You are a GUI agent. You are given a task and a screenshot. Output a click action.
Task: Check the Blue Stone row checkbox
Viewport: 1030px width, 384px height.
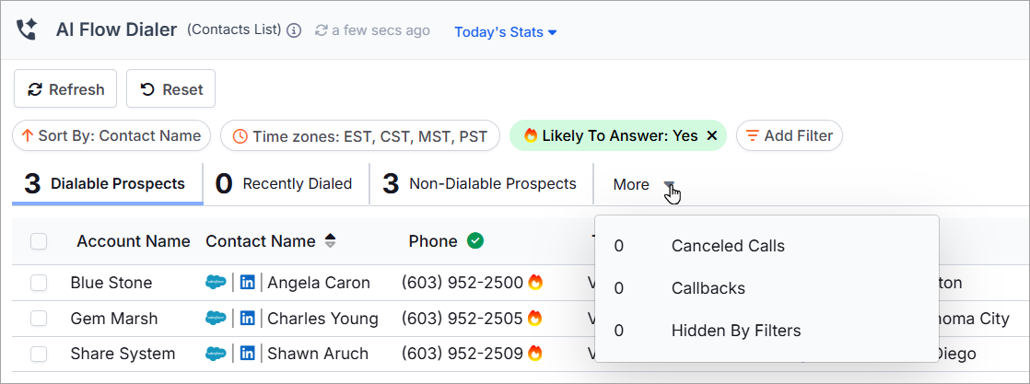pos(39,283)
